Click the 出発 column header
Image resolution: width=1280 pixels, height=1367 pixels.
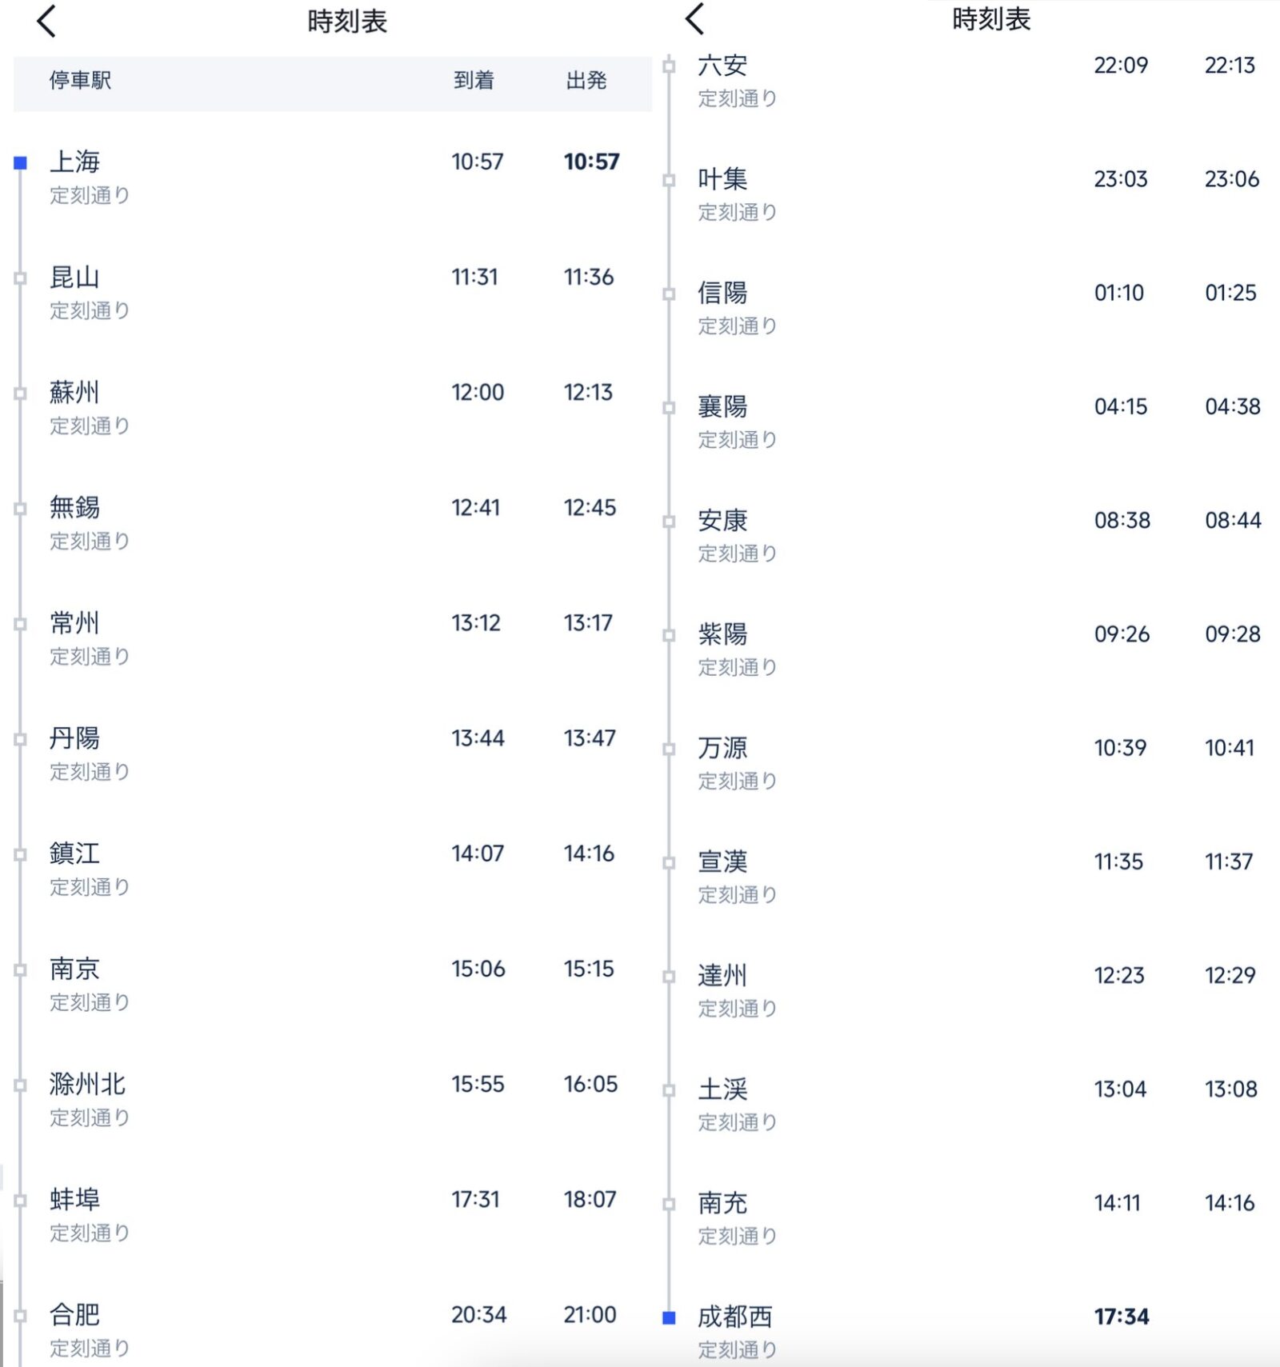tap(586, 81)
